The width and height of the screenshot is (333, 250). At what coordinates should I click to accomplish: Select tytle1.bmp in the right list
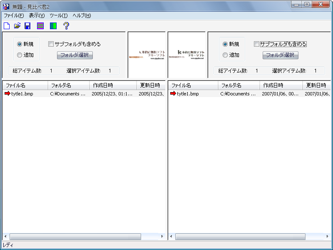188,94
